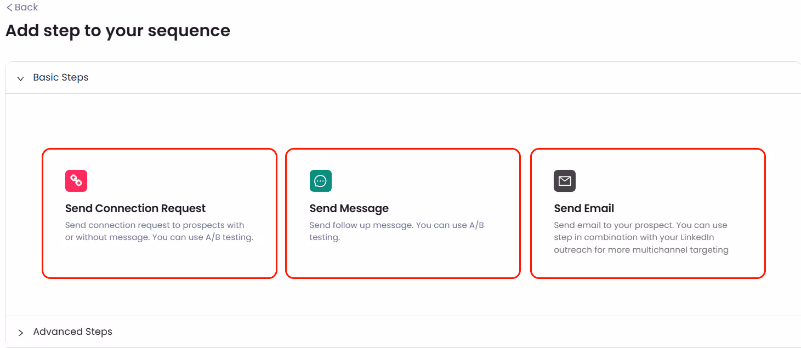
Task: Click the Send Email card title text
Action: click(x=583, y=208)
